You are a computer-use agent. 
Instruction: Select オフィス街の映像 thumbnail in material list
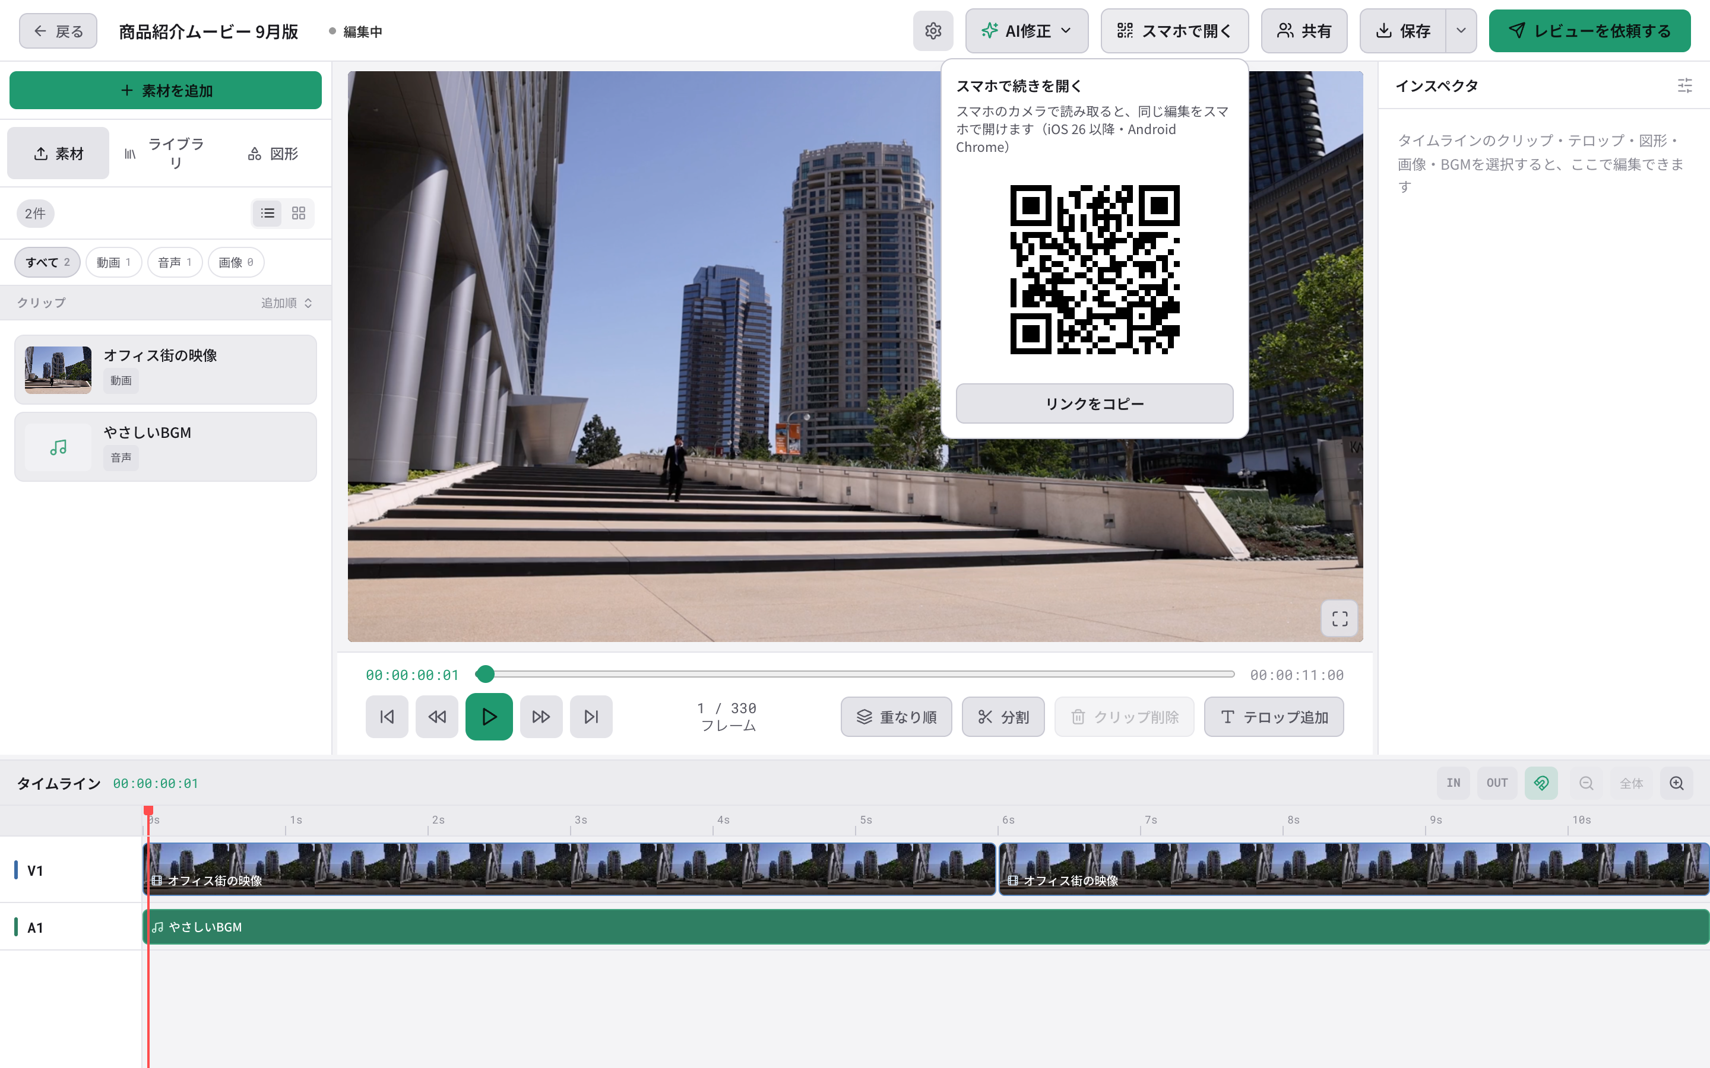(58, 370)
